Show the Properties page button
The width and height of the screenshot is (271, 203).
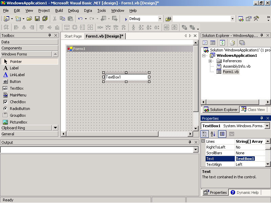pos(222,134)
